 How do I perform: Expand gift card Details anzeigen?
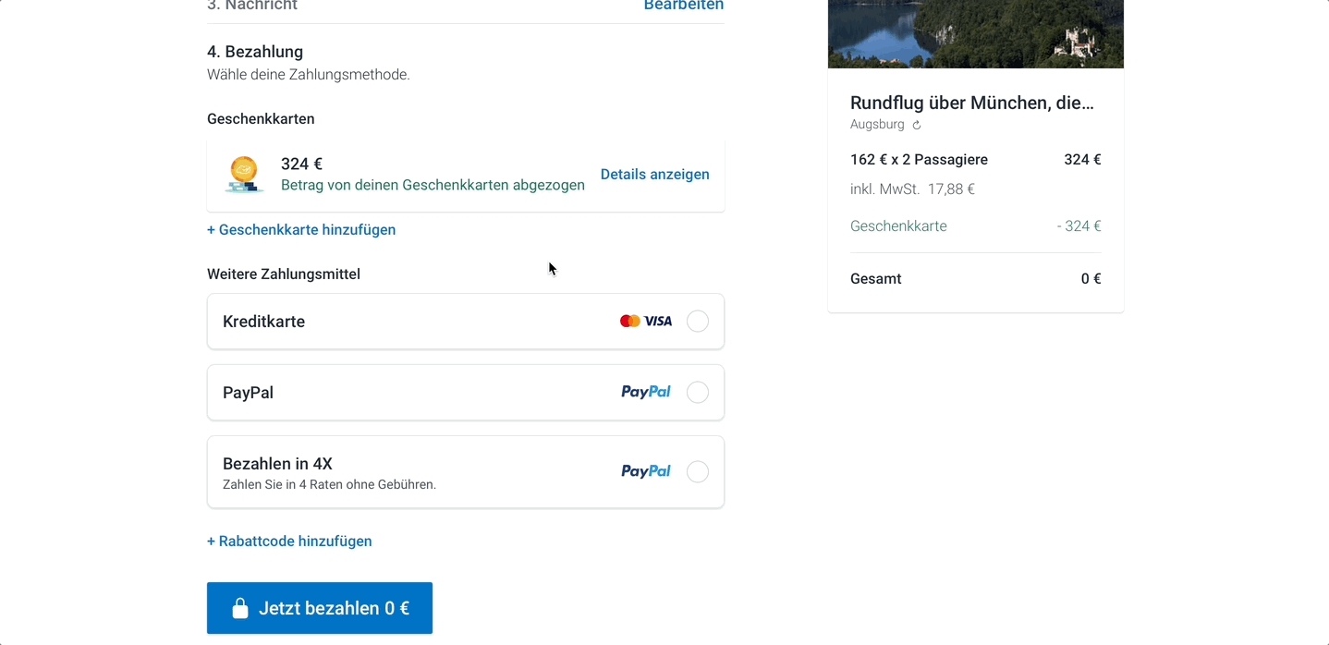[655, 175]
